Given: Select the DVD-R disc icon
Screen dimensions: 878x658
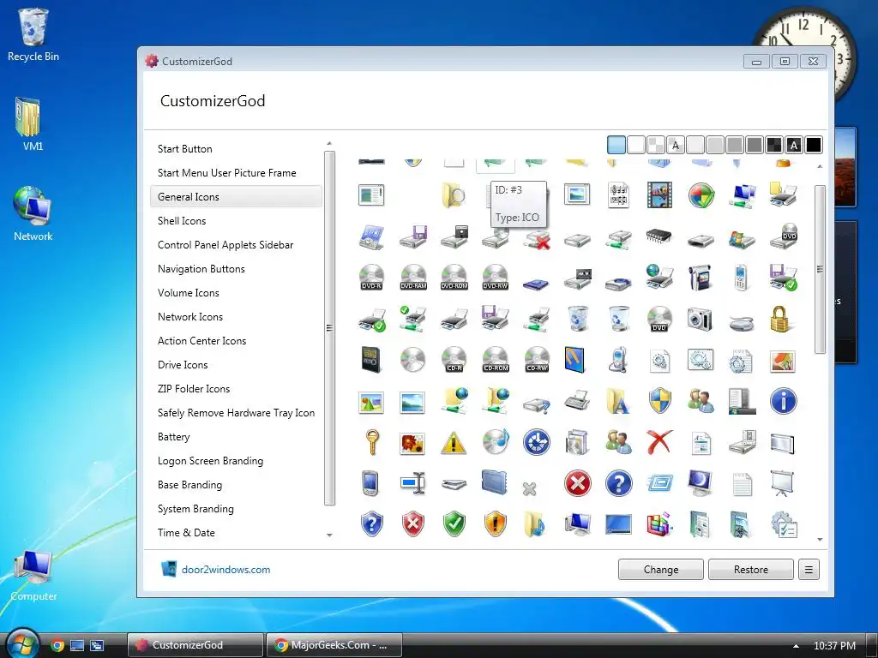Looking at the screenshot, I should tap(371, 277).
